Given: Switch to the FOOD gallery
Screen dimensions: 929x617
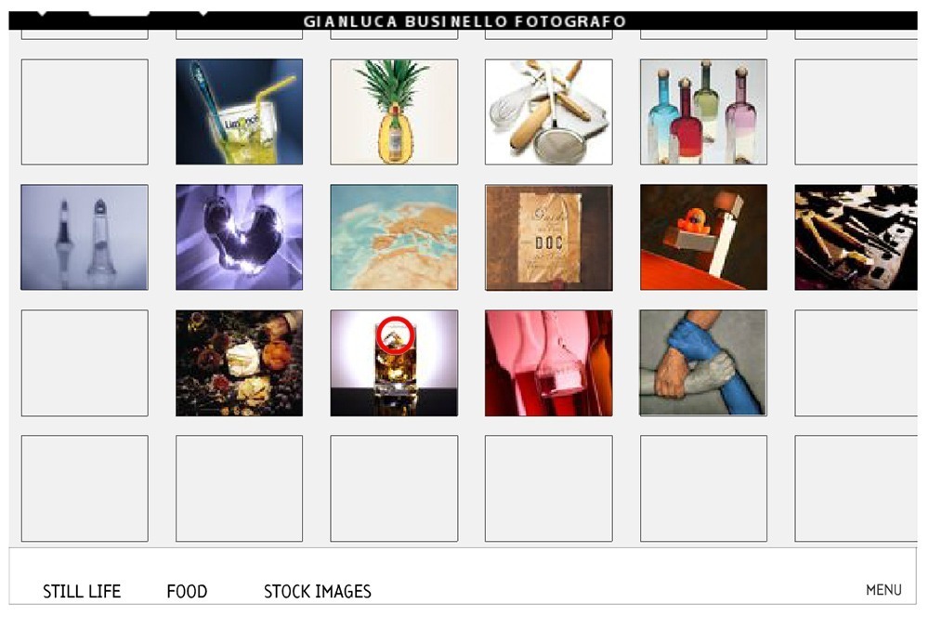Looking at the screenshot, I should pyautogui.click(x=188, y=591).
